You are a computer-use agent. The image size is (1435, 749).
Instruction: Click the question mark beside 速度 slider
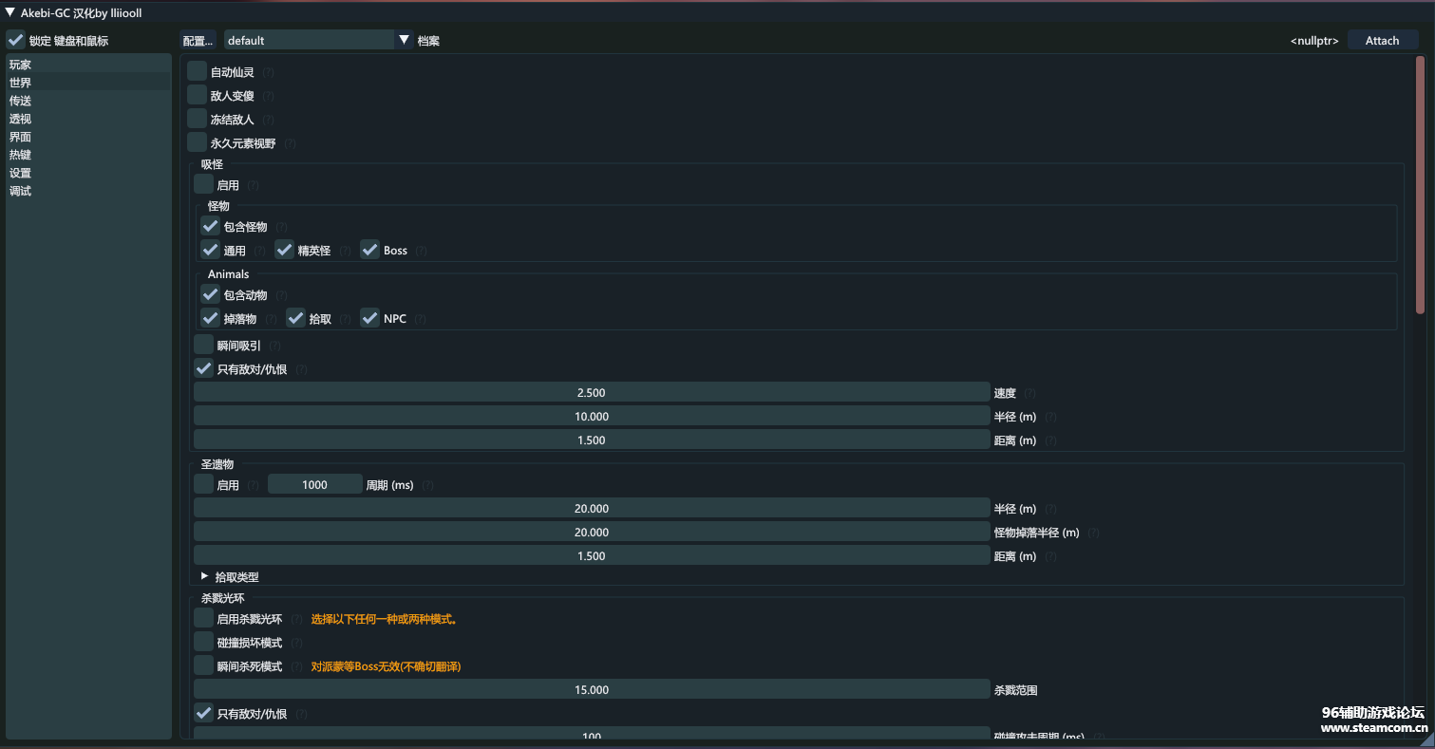click(x=1029, y=393)
